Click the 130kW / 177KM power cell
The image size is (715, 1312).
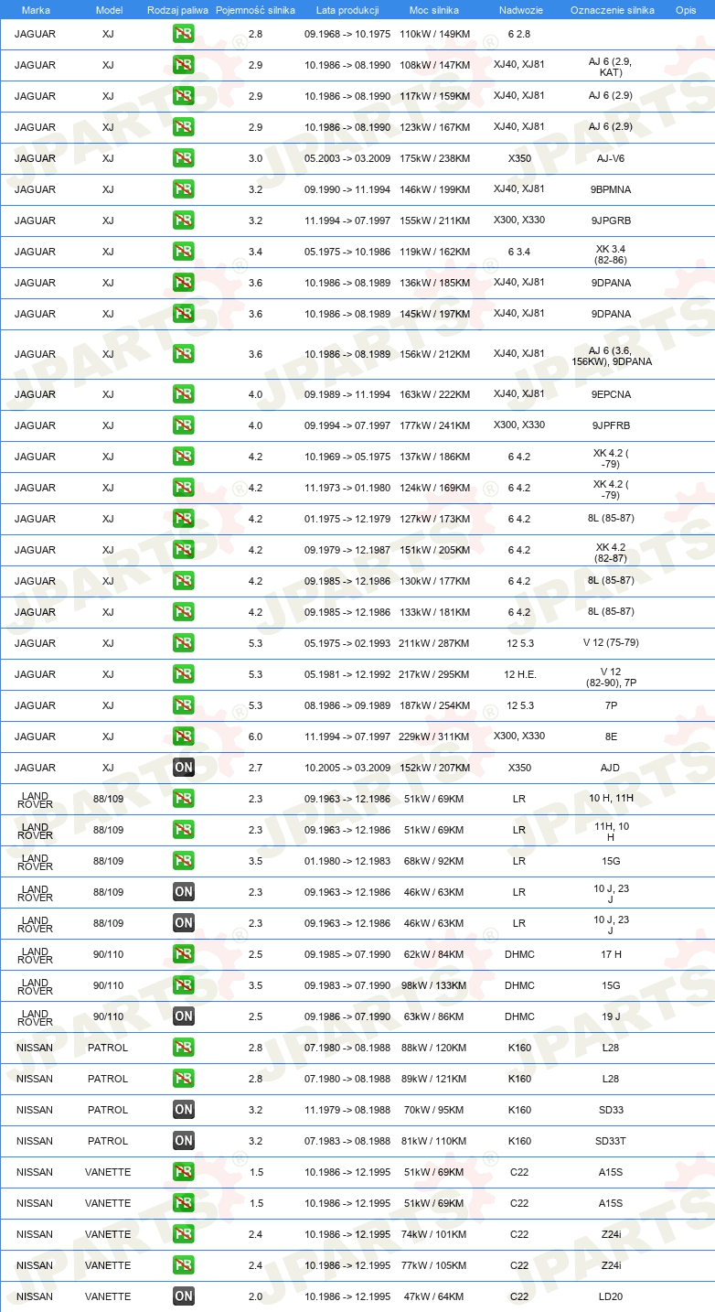[434, 581]
